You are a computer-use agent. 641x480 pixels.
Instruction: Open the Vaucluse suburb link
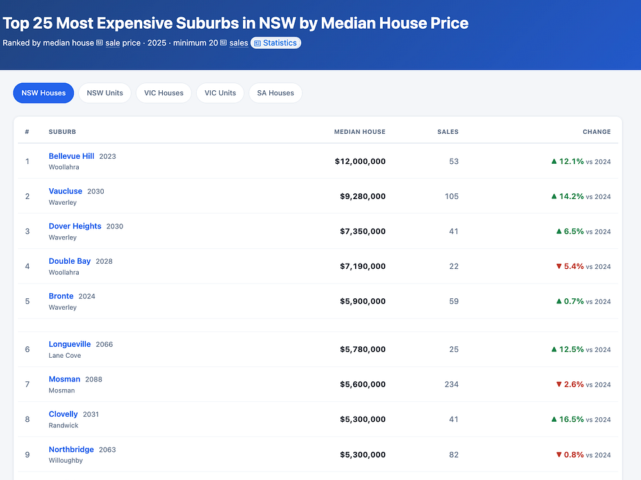[65, 191]
